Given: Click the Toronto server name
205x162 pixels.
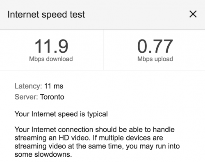Looking at the screenshot, I should tap(52, 97).
